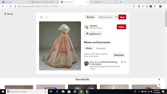Open the notification center icon
The image size is (167, 94).
click(x=163, y=92)
